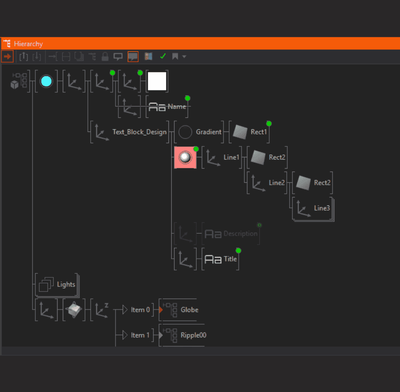Click the white square color node
The width and height of the screenshot is (400, 392).
point(157,81)
